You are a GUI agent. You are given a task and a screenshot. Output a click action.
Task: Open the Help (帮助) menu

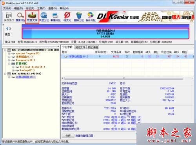coord(64,9)
